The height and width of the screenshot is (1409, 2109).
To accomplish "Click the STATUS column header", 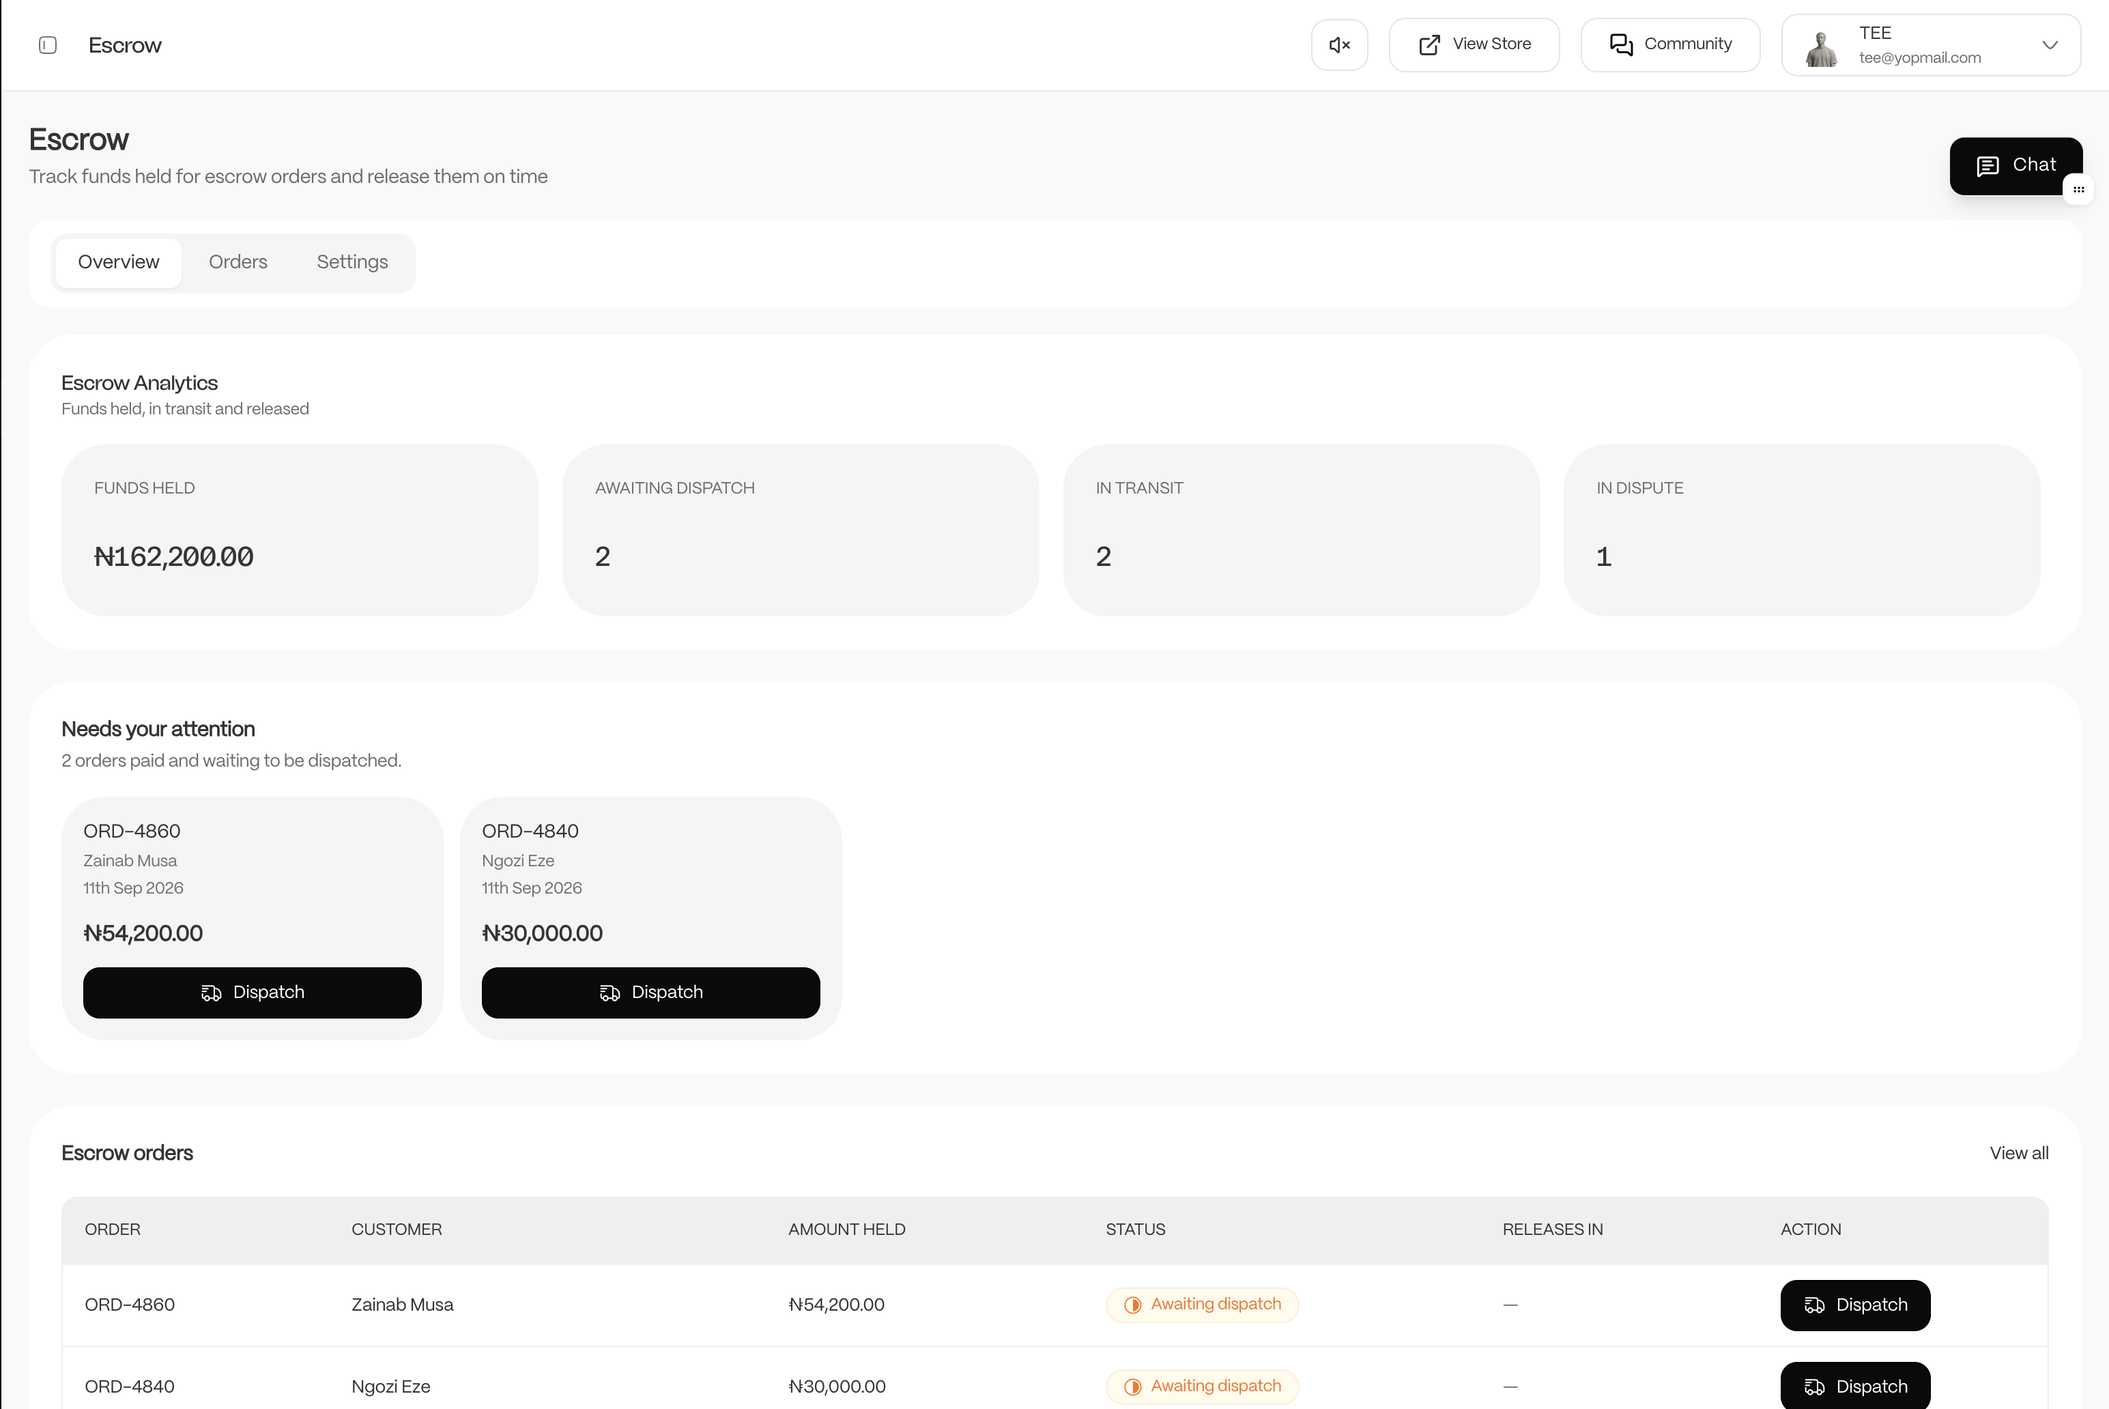I will pyautogui.click(x=1135, y=1229).
